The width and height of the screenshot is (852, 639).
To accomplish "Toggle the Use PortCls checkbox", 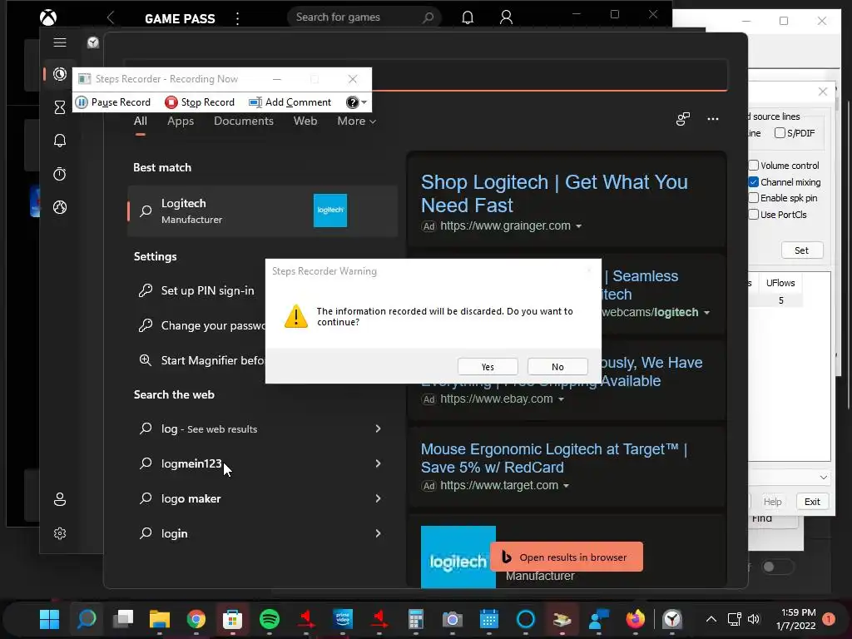I will tap(754, 215).
